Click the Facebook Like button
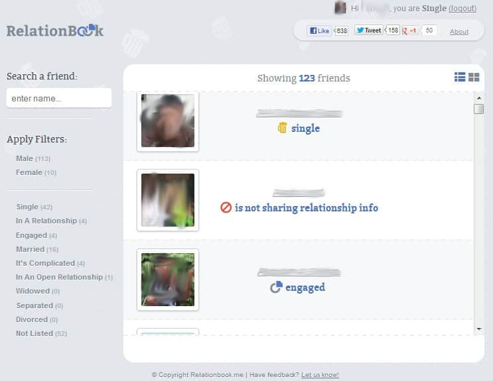 (319, 30)
